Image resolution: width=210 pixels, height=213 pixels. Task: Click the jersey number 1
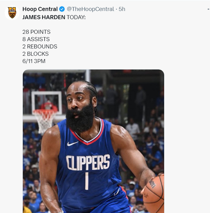87,181
